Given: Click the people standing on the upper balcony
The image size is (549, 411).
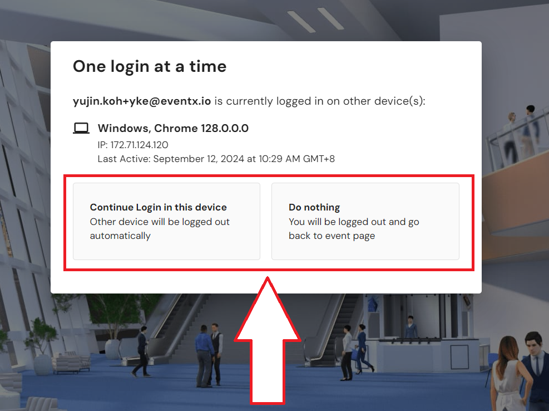Looking at the screenshot, I should 521,133.
